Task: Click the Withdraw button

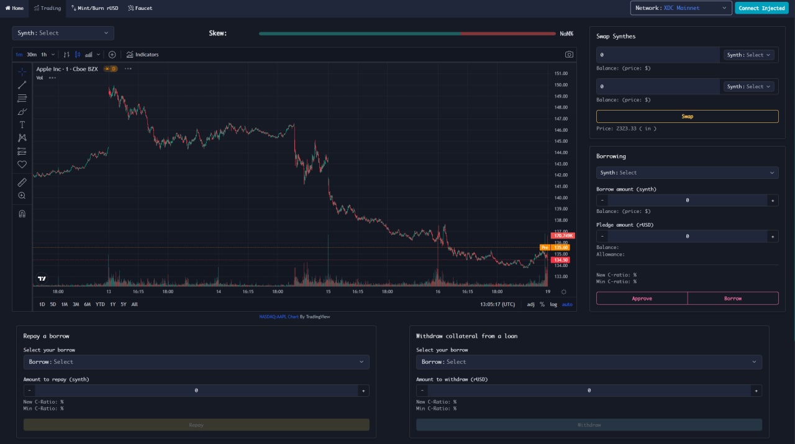Action: [x=589, y=425]
